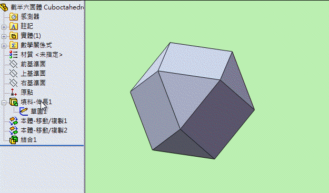
Task: Select the 感測器 tree label
Action: [x=30, y=17]
